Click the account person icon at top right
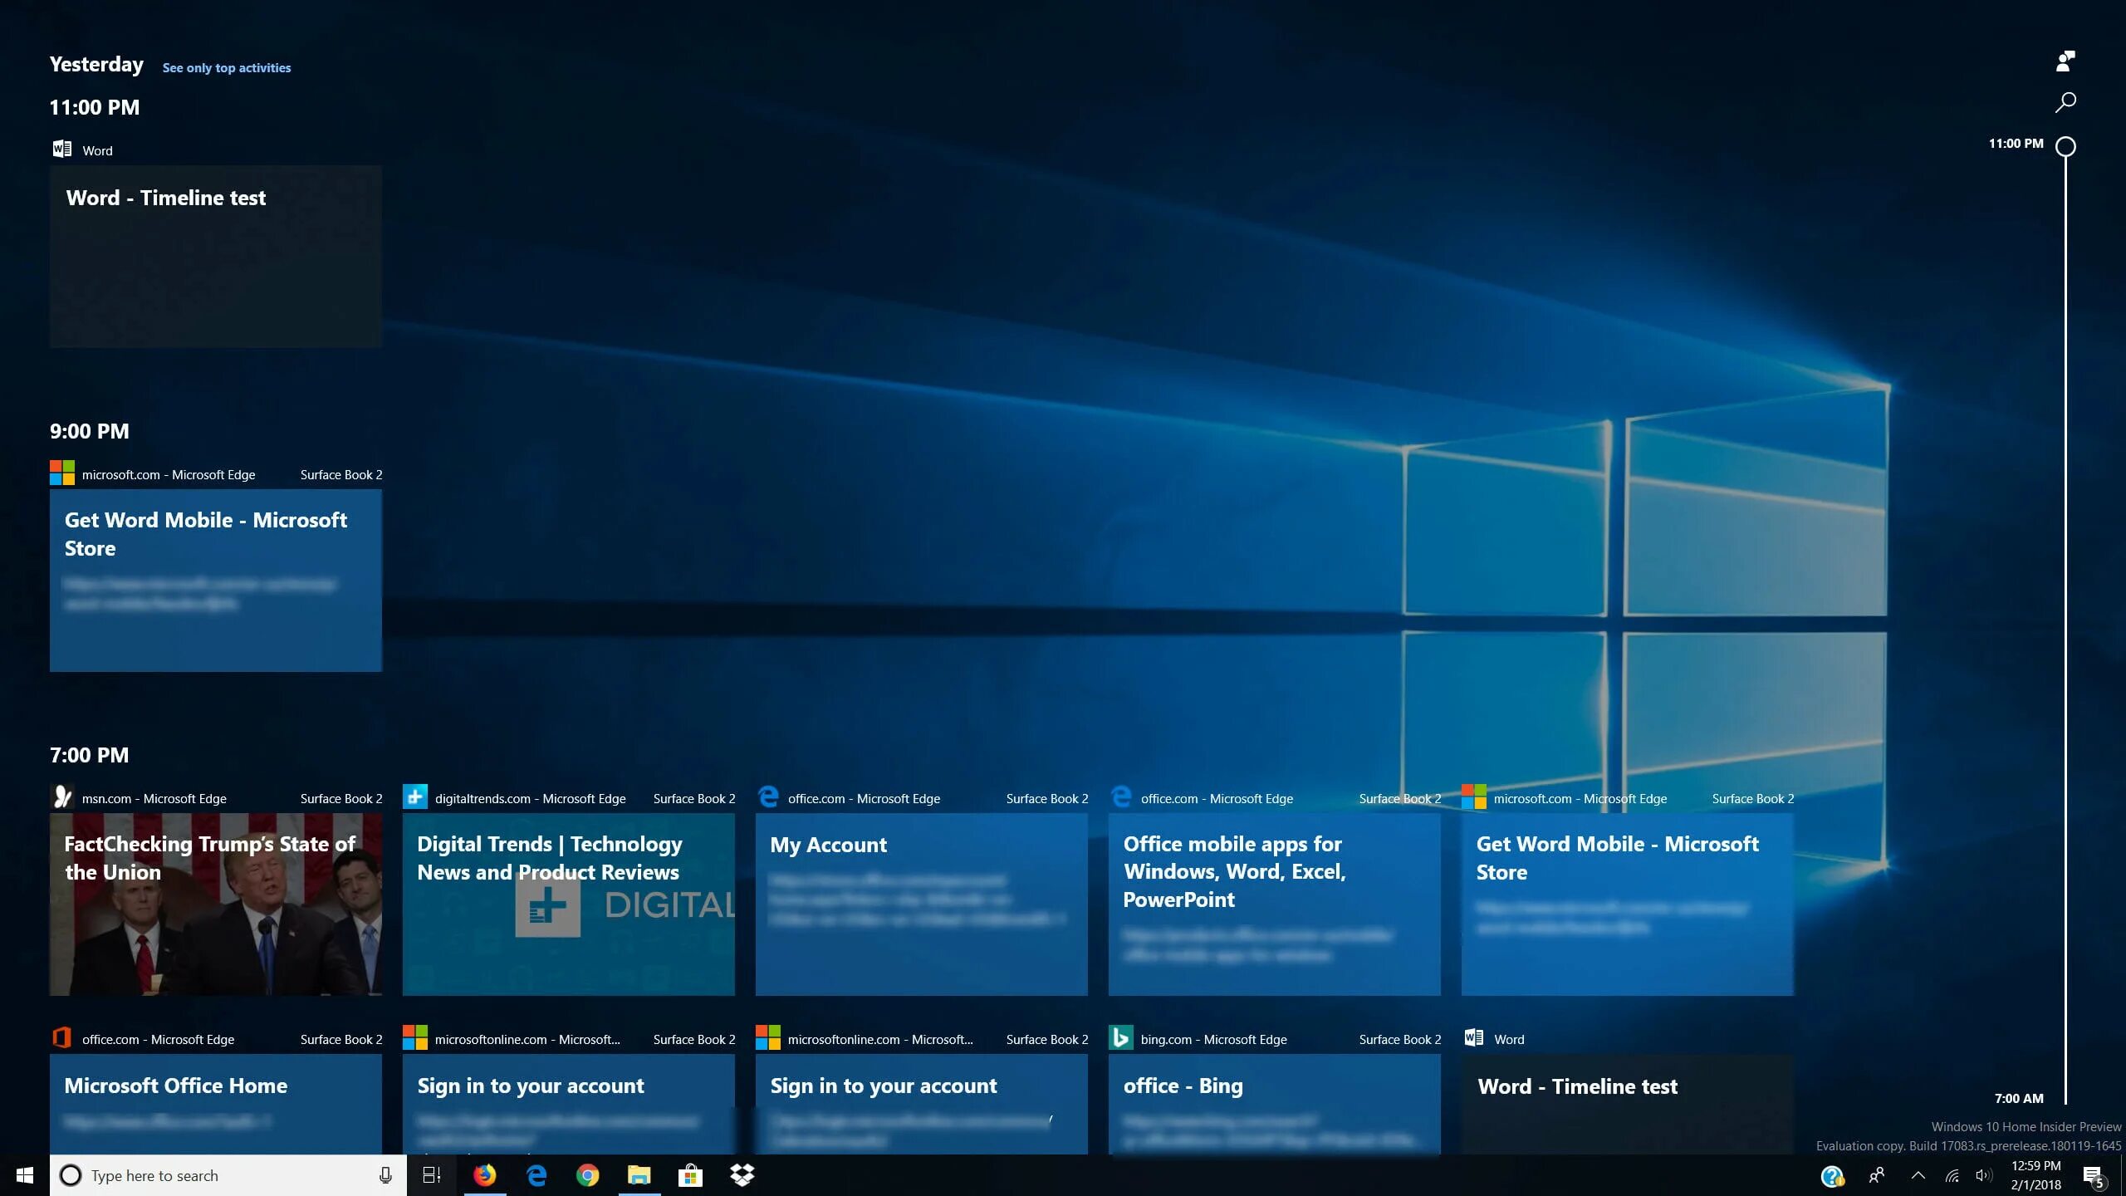This screenshot has height=1196, width=2126. click(x=2065, y=61)
